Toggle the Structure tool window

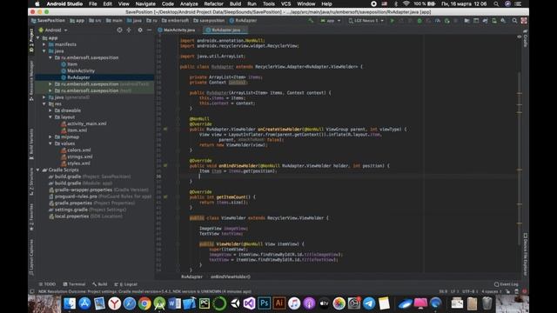[x=31, y=182]
